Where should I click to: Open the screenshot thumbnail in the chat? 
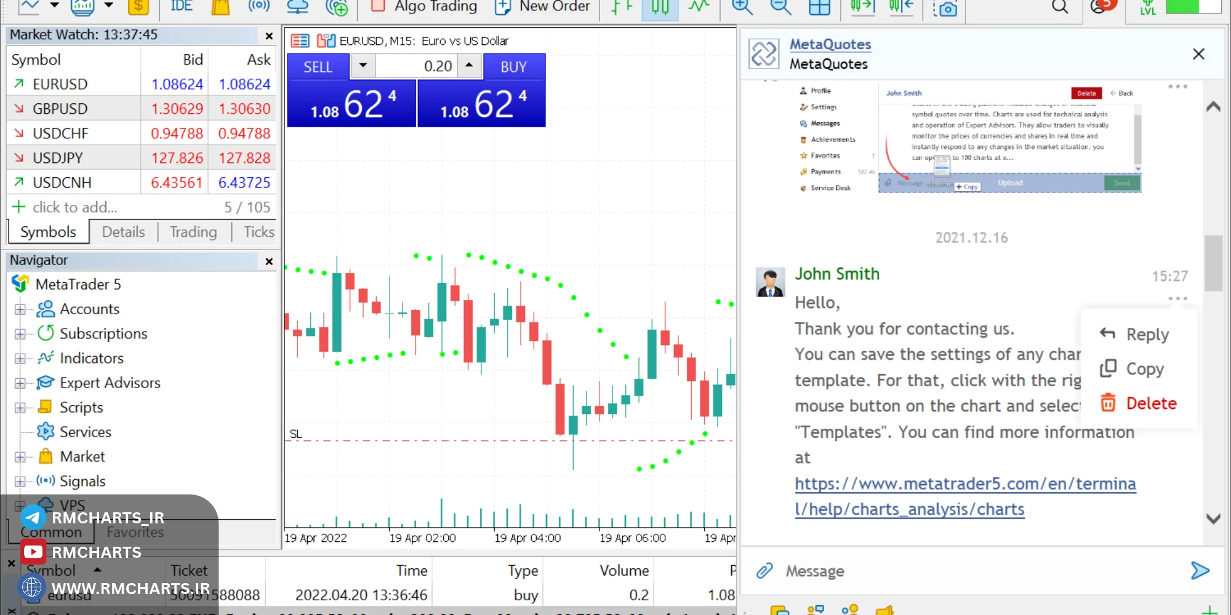(x=970, y=139)
